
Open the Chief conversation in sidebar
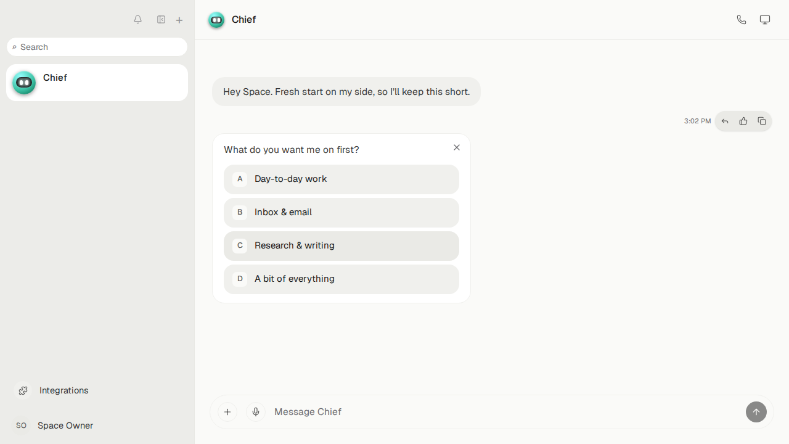click(x=97, y=83)
